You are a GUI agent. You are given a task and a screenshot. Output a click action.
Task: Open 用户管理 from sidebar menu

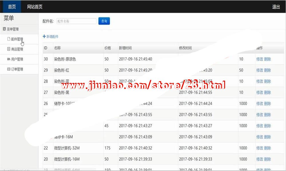pos(17,59)
